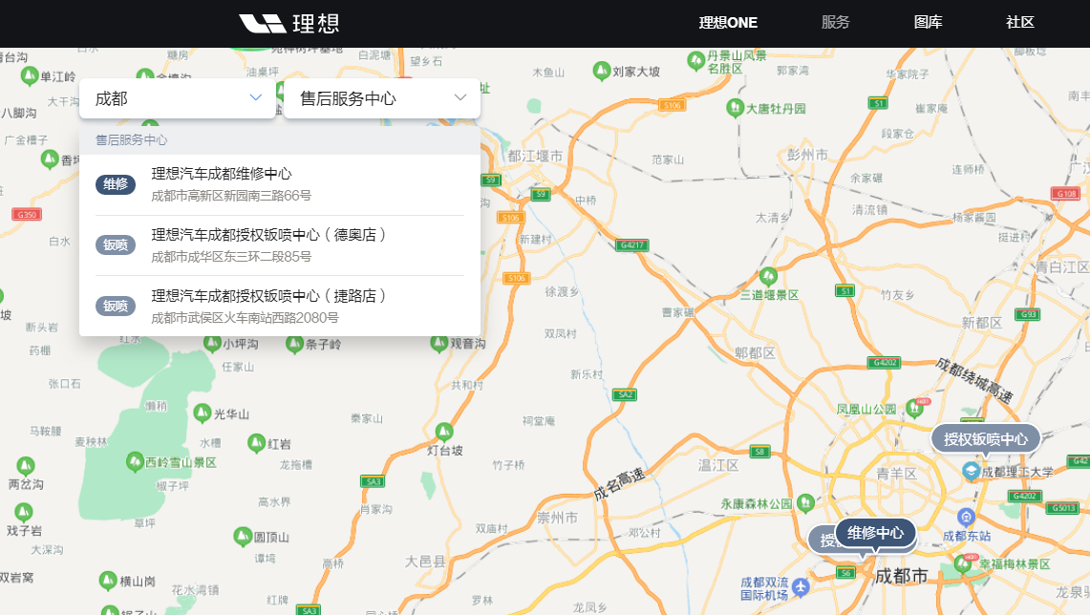Click the 小坪沟 mountain icon
Screen dimensions: 1090x615
[212, 343]
